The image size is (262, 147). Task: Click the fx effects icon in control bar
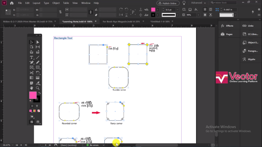pyautogui.click(x=196, y=9)
